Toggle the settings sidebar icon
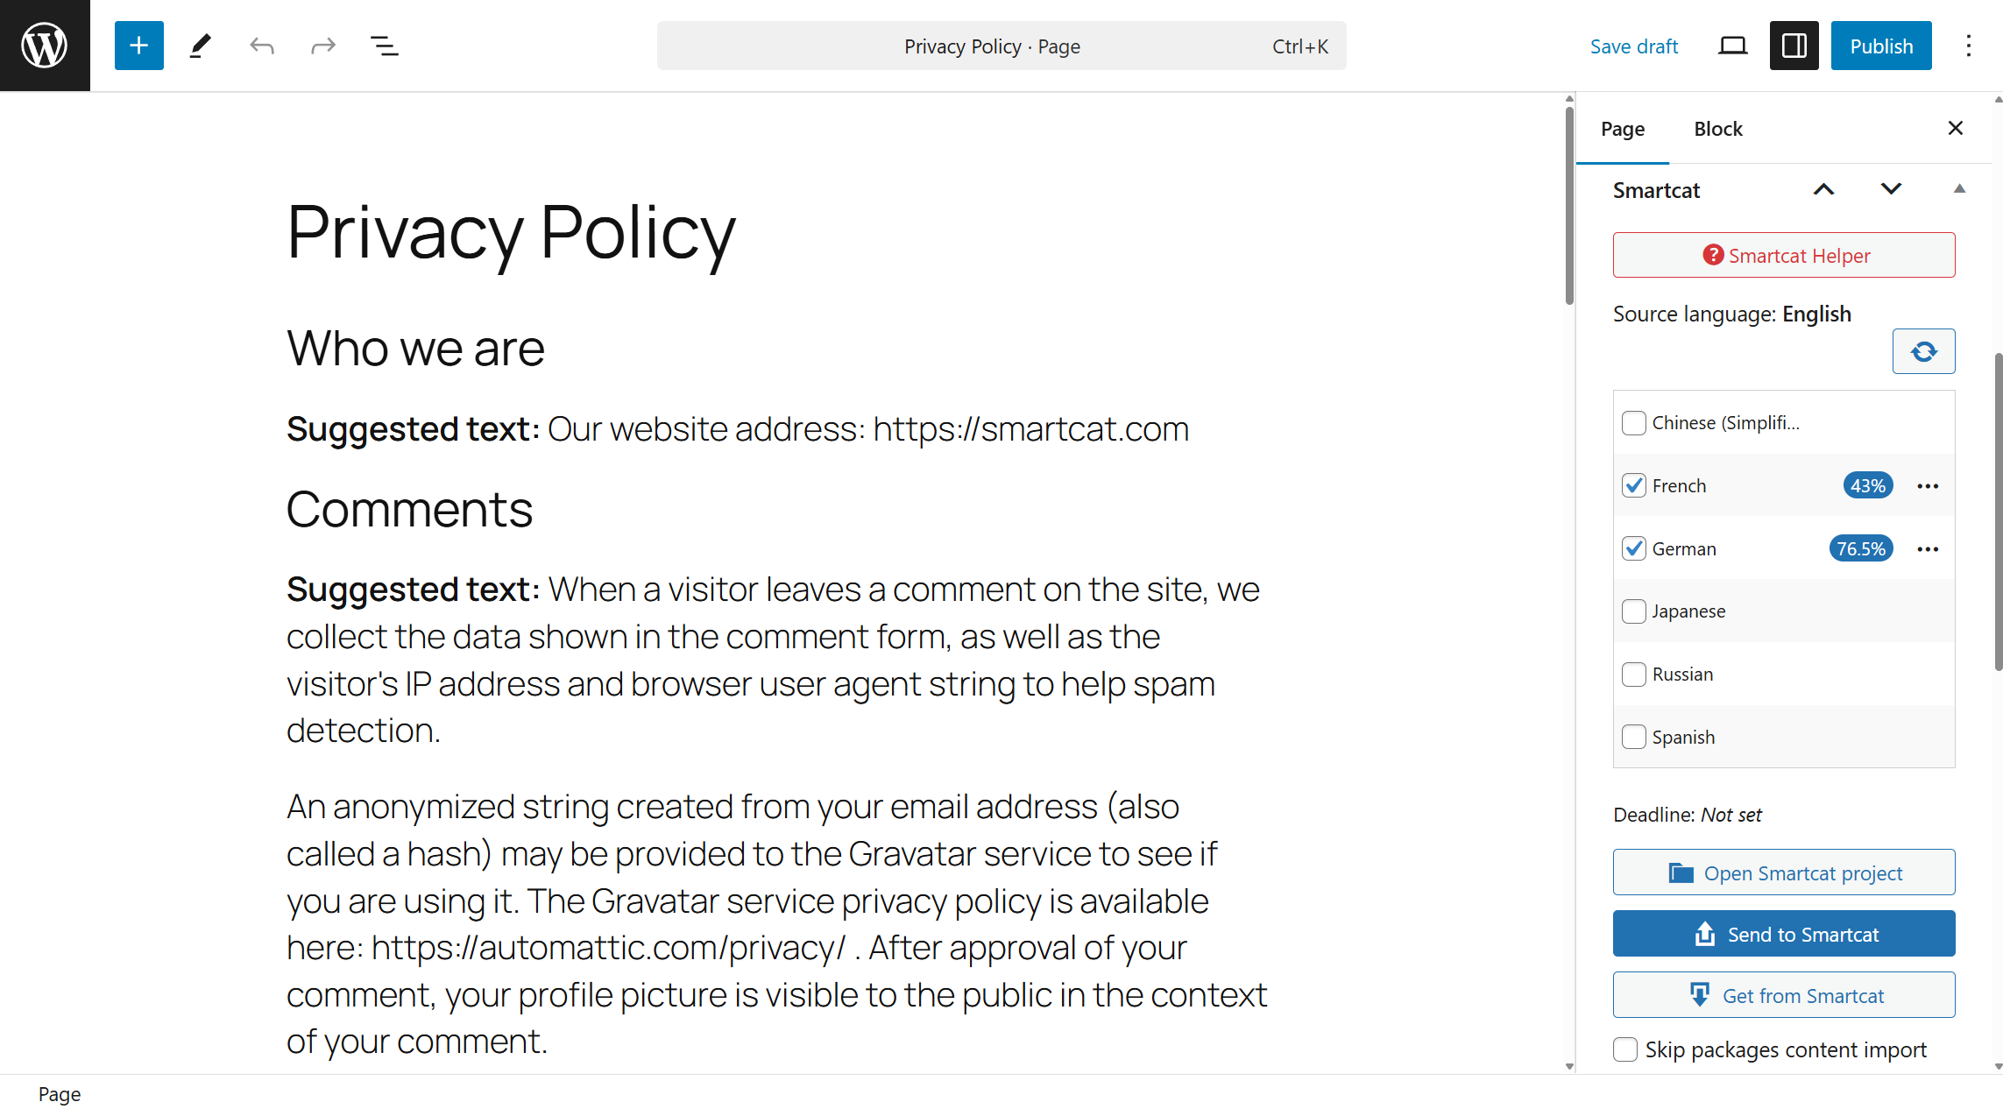The image size is (2003, 1109). pos(1794,46)
